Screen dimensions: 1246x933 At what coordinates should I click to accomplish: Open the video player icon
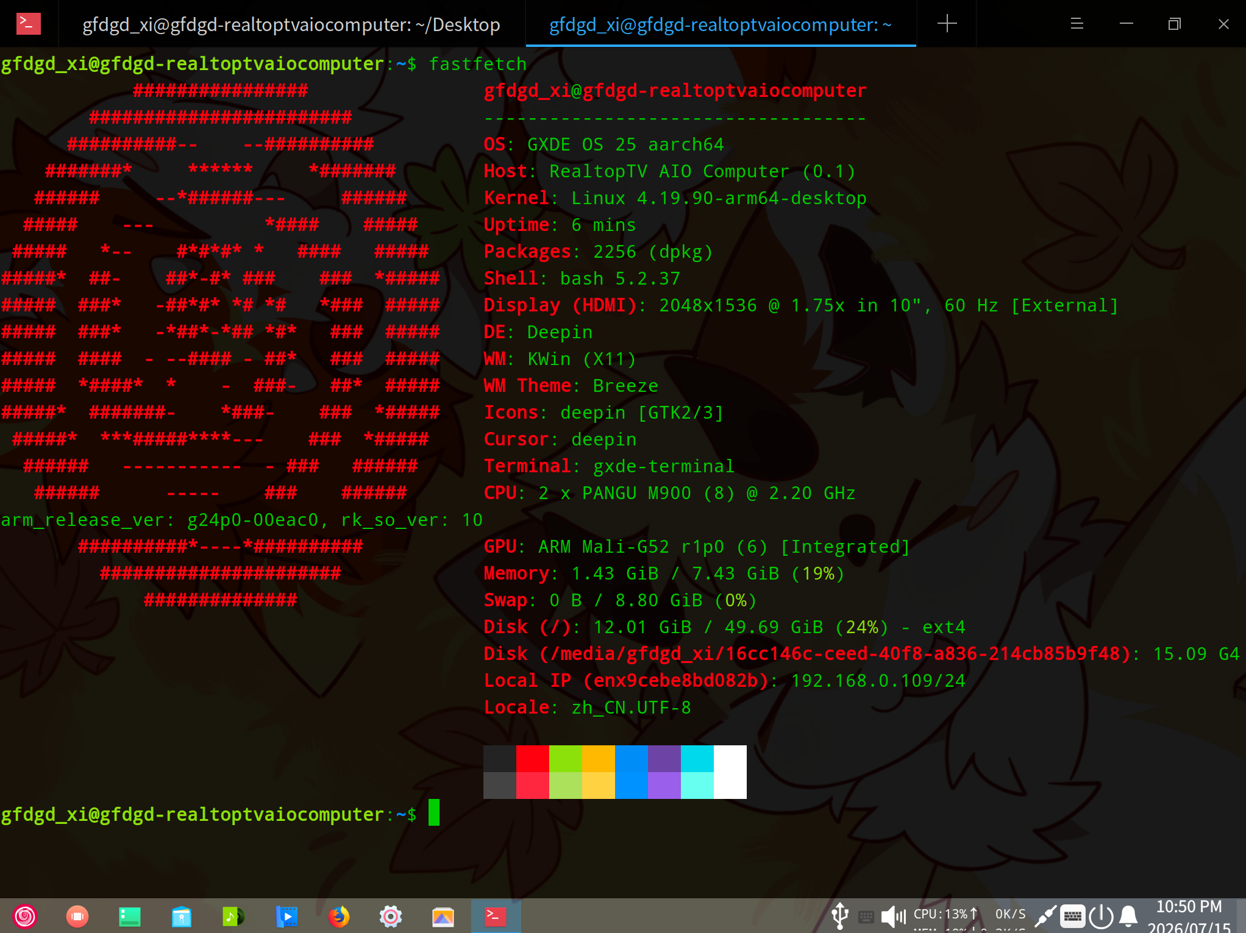287,916
